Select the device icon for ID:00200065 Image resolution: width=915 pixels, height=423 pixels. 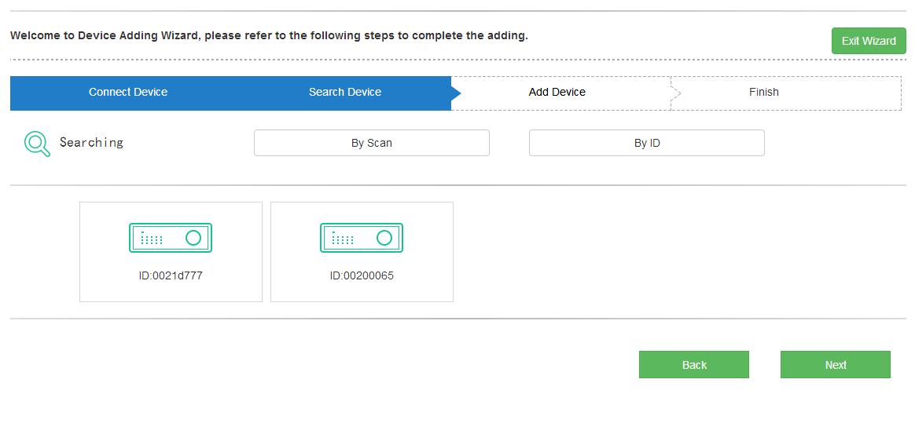362,238
